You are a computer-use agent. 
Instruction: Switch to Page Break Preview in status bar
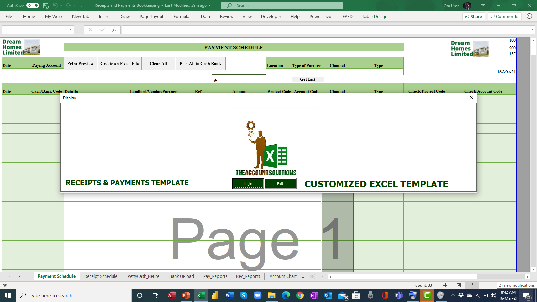pos(472,285)
